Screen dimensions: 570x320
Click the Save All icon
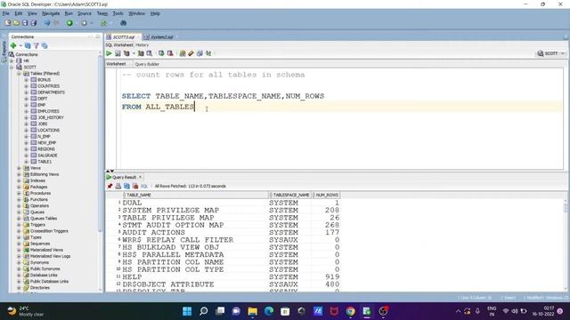click(x=34, y=23)
